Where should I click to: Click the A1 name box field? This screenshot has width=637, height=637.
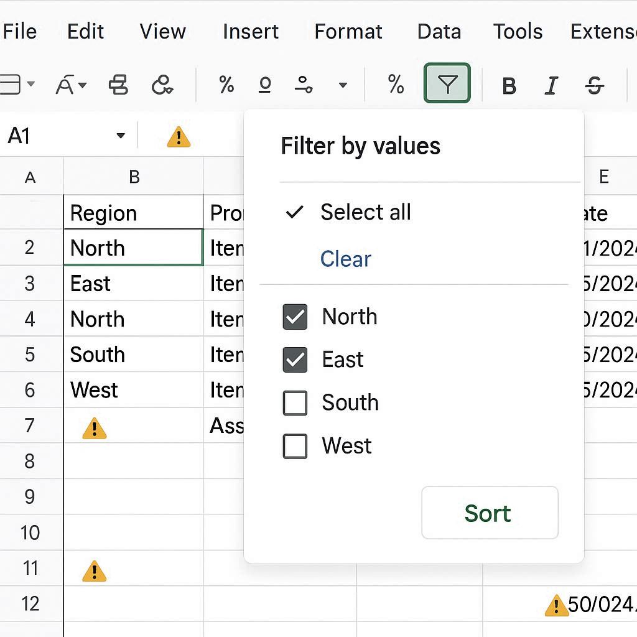pos(67,135)
